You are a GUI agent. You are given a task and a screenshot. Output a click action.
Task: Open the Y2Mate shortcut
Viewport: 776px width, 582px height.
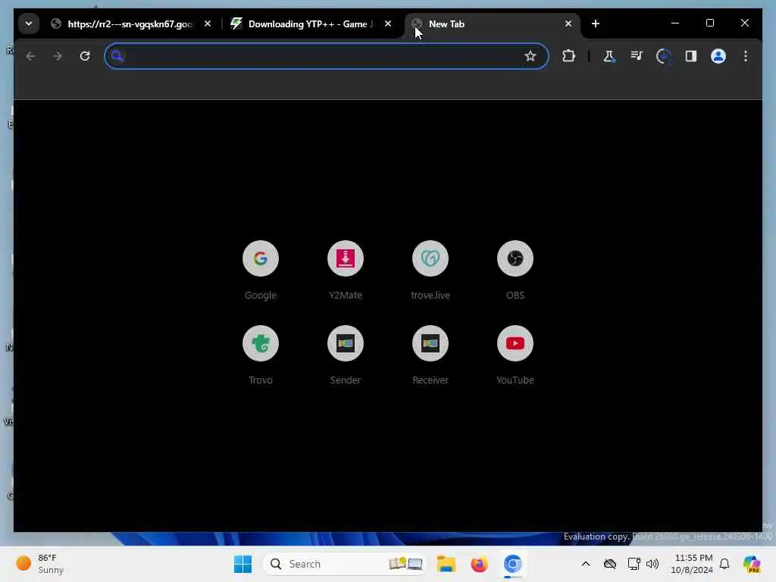pyautogui.click(x=346, y=270)
